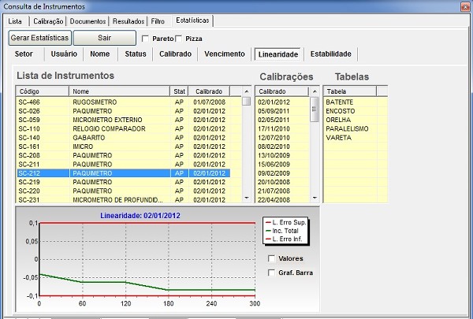Select instrument row SC-208
The width and height of the screenshot is (473, 319).
123,155
